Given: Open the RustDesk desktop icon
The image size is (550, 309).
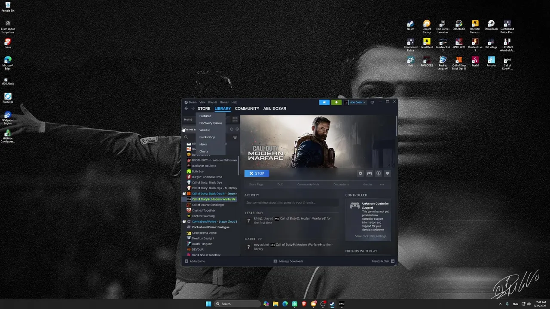Looking at the screenshot, I should click(8, 98).
